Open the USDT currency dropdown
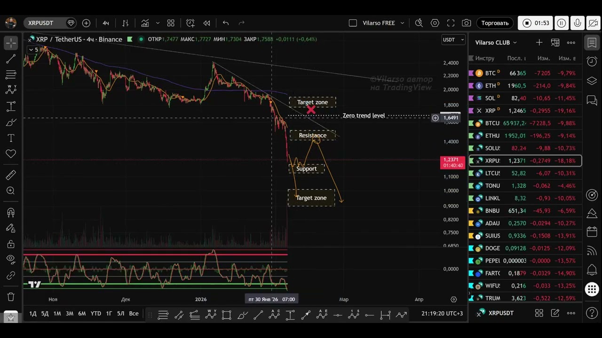This screenshot has width=602, height=338. point(453,39)
